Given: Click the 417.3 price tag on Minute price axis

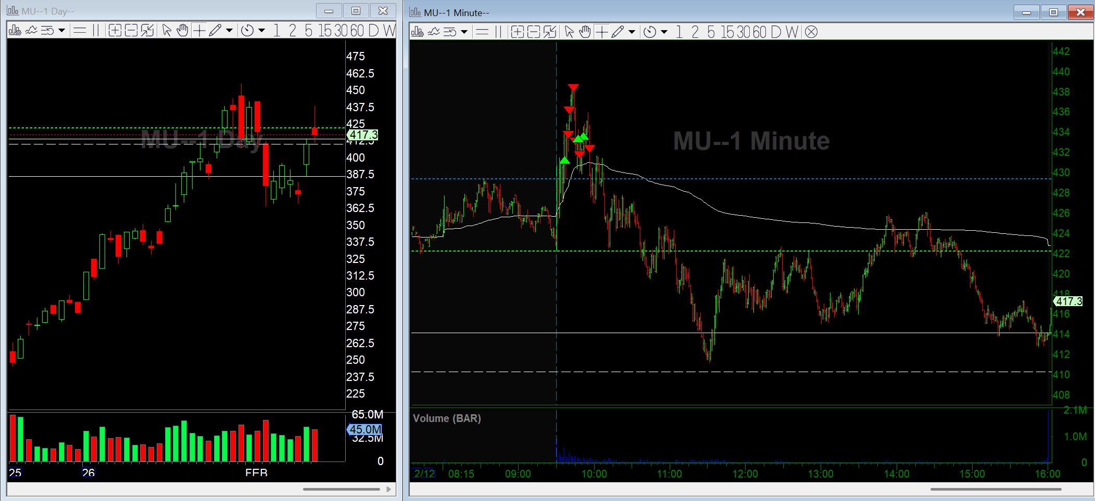Looking at the screenshot, I should (1068, 301).
